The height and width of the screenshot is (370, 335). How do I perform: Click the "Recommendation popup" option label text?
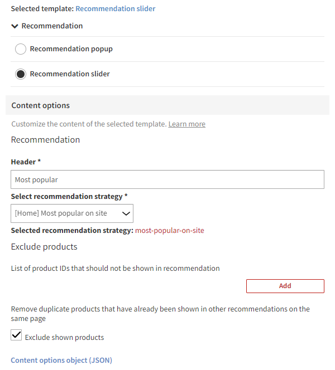[x=71, y=49]
